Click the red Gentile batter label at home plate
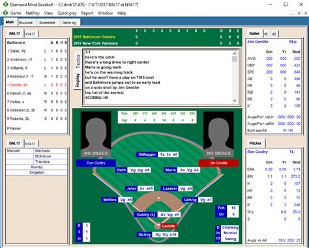The width and height of the screenshot is (309, 248). click(x=169, y=226)
